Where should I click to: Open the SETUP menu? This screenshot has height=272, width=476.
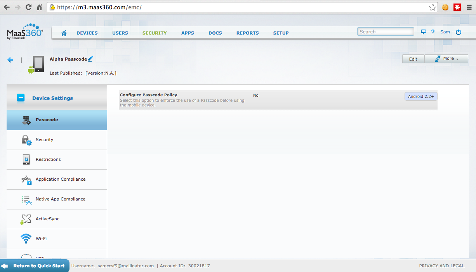click(281, 33)
